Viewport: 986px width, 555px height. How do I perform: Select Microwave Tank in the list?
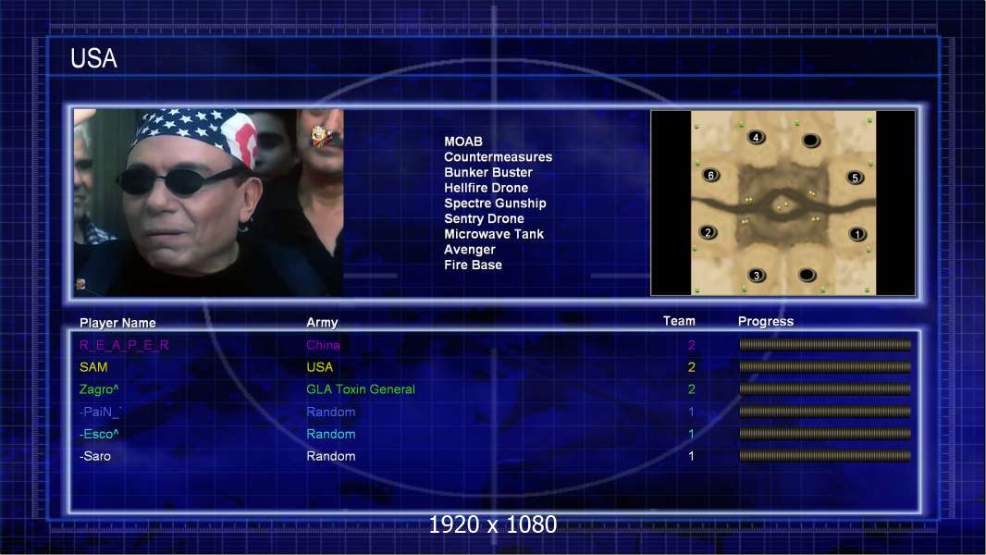pyautogui.click(x=494, y=234)
